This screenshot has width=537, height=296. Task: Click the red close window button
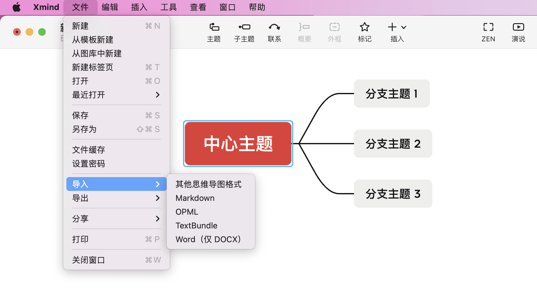[17, 32]
